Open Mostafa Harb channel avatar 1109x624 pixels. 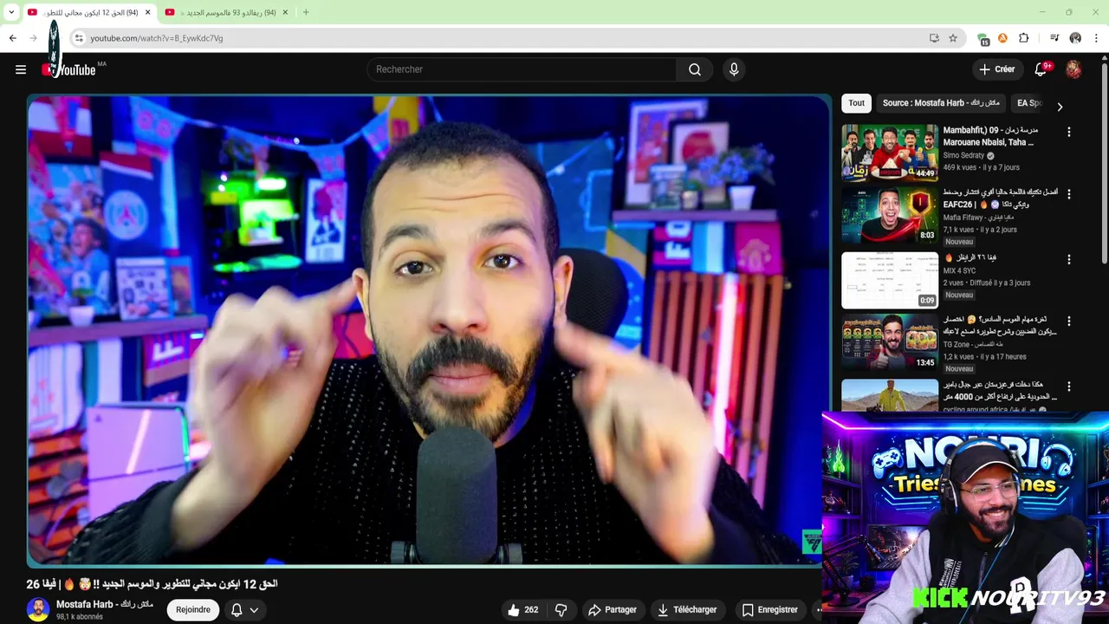tap(37, 609)
